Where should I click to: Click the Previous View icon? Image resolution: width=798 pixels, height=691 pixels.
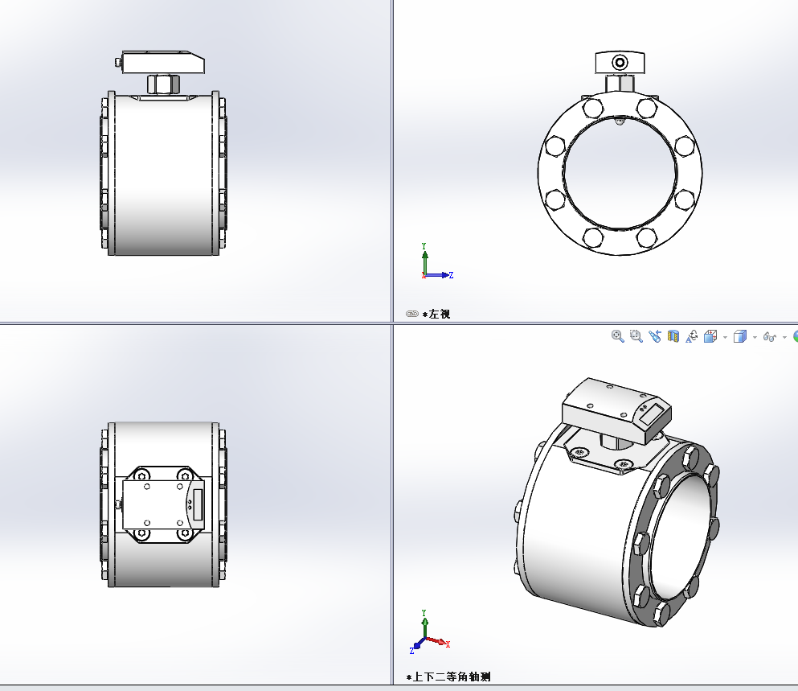pos(655,336)
